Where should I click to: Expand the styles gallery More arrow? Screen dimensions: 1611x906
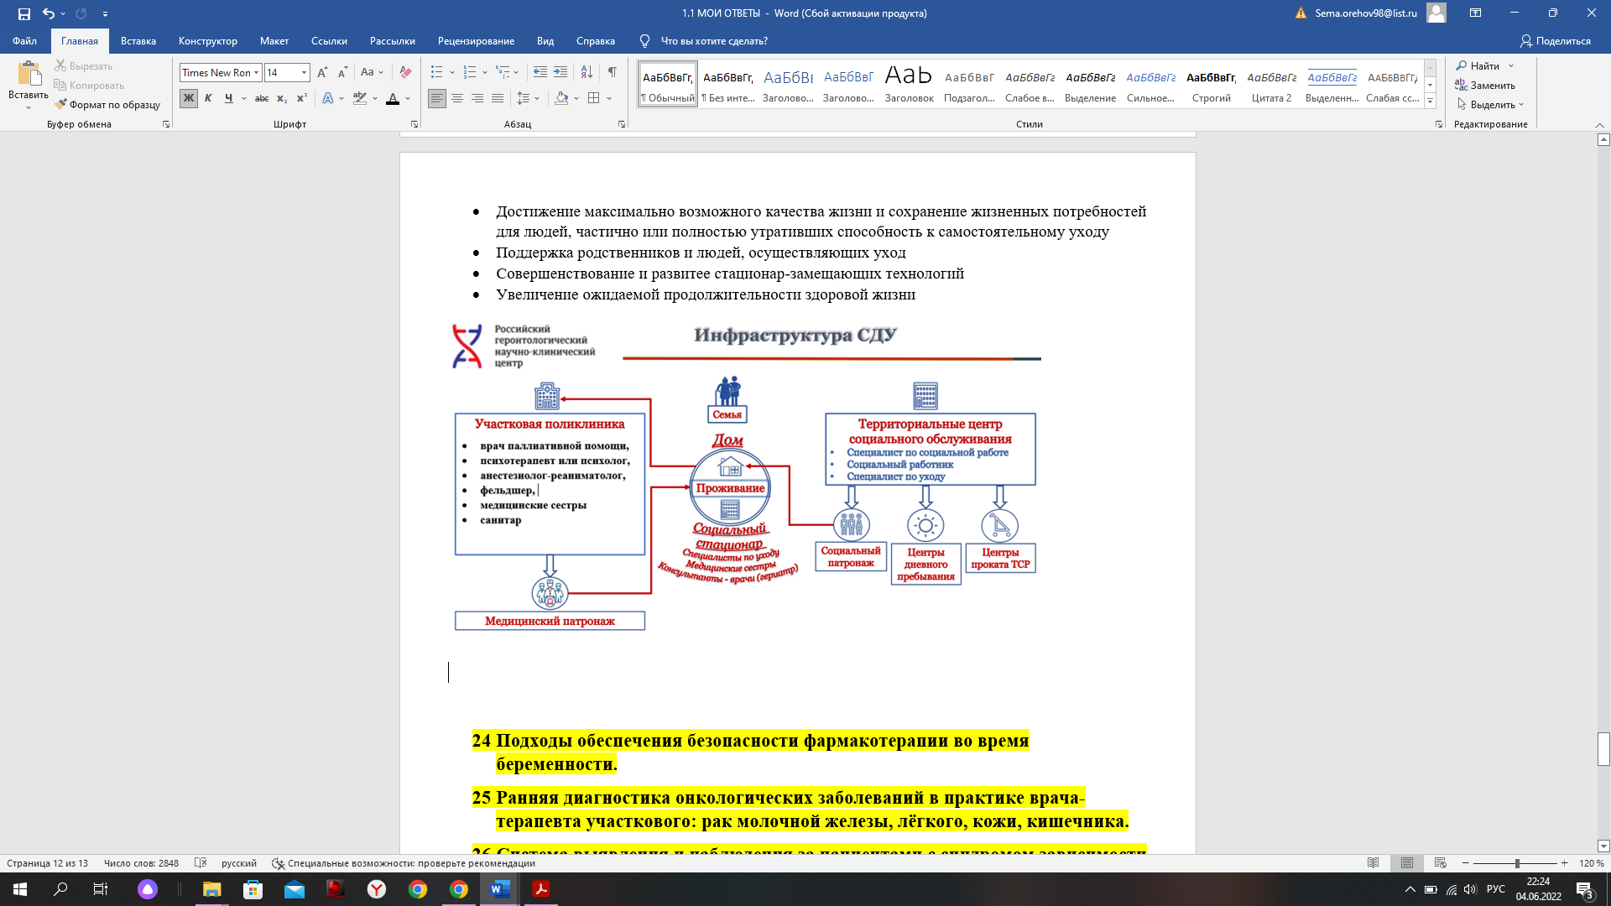1431,102
